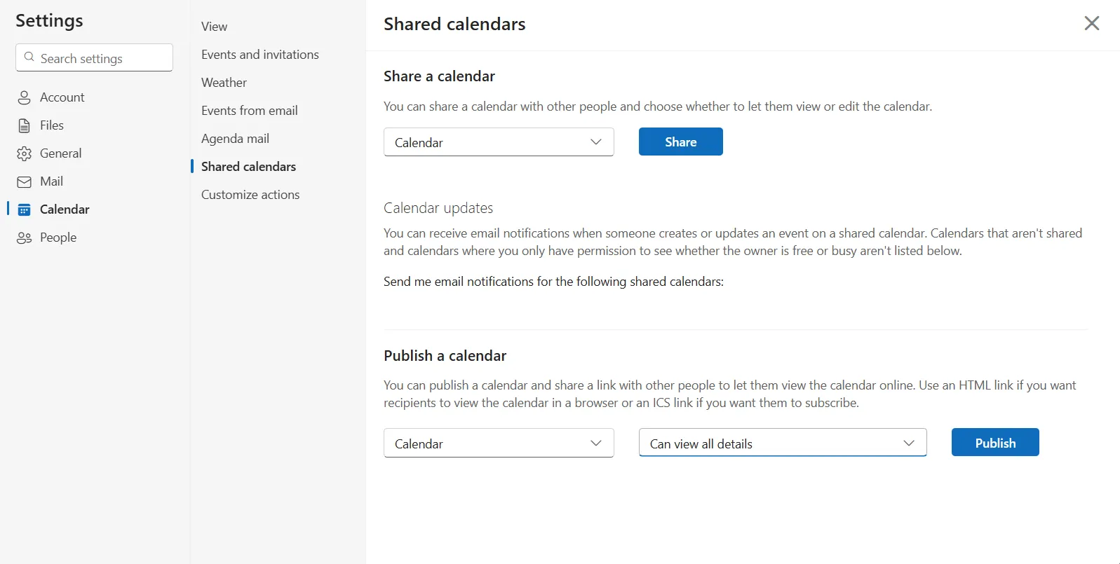This screenshot has height=564, width=1120.
Task: Select the Weather settings item
Action: 224,83
